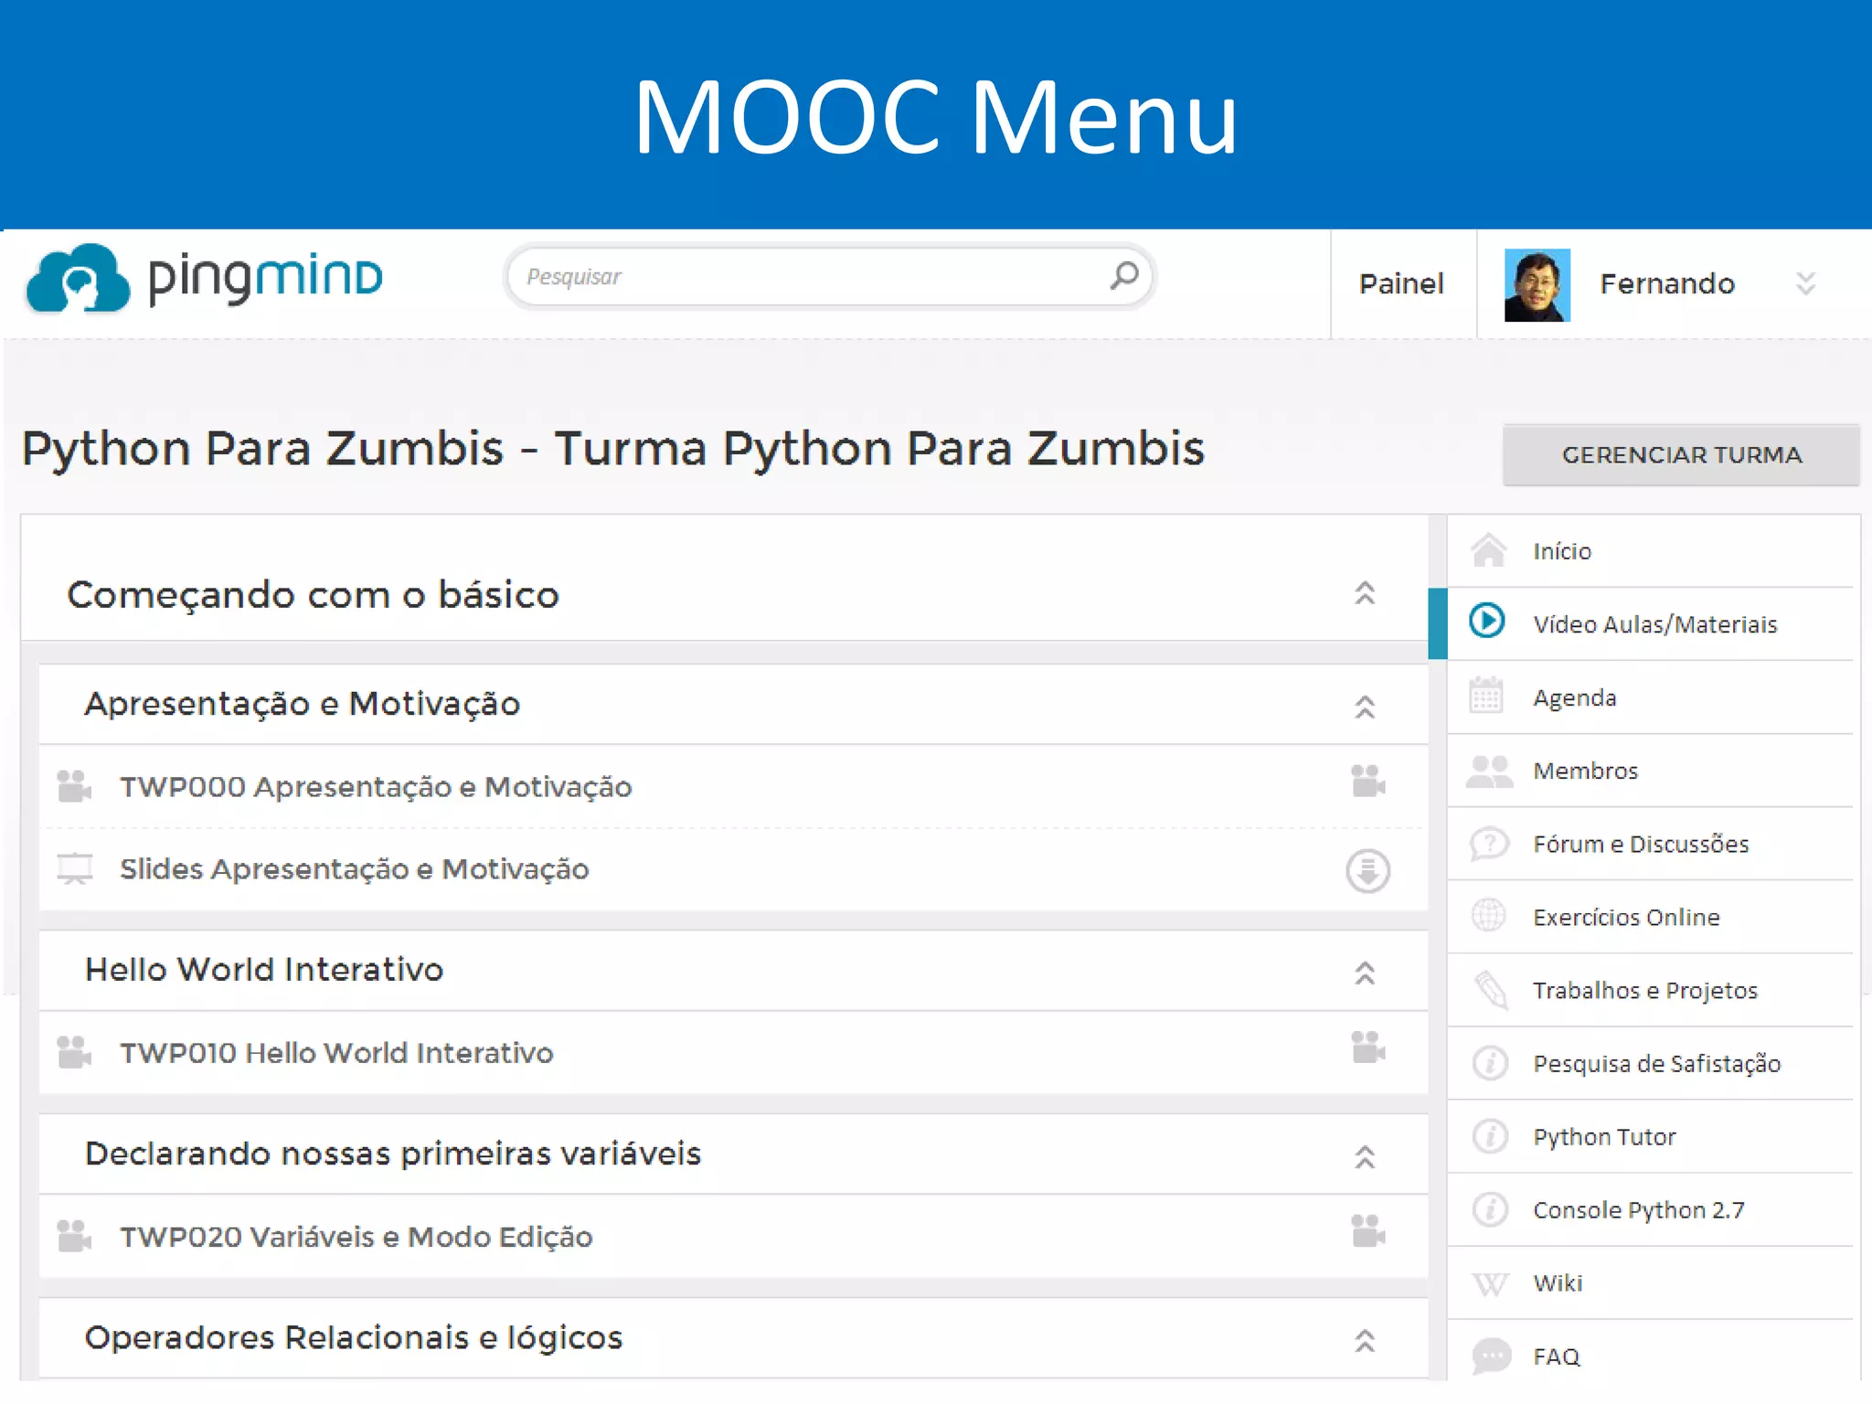This screenshot has width=1872, height=1404.
Task: Click the search magnifier icon
Action: click(x=1124, y=275)
